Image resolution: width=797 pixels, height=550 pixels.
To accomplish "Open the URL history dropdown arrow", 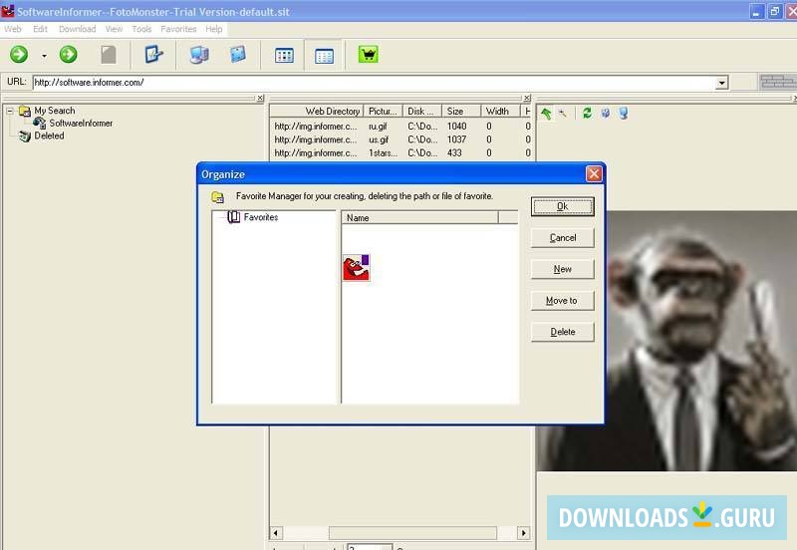I will [721, 83].
